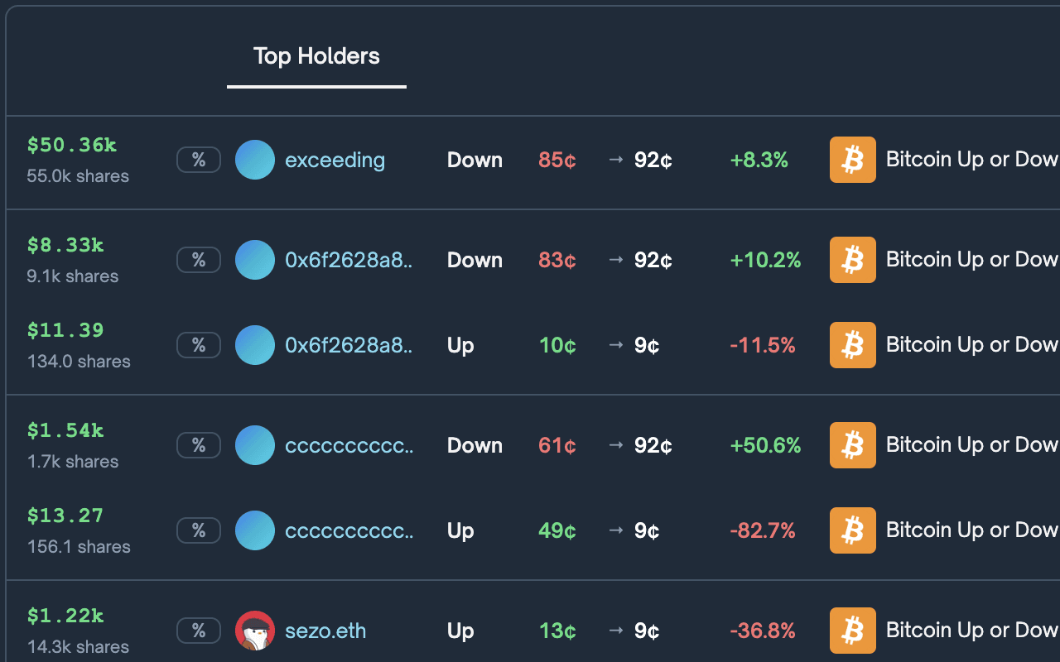Screen dimensions: 1060x662
Task: Click sezo.eth's red avatar picture
Action: (x=255, y=630)
